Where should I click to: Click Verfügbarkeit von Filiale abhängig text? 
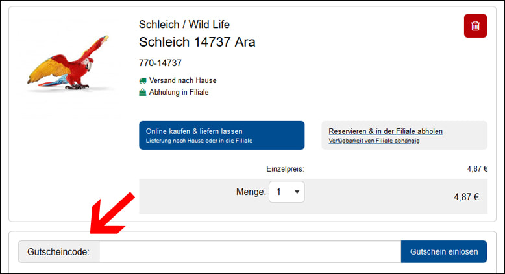tap(374, 141)
